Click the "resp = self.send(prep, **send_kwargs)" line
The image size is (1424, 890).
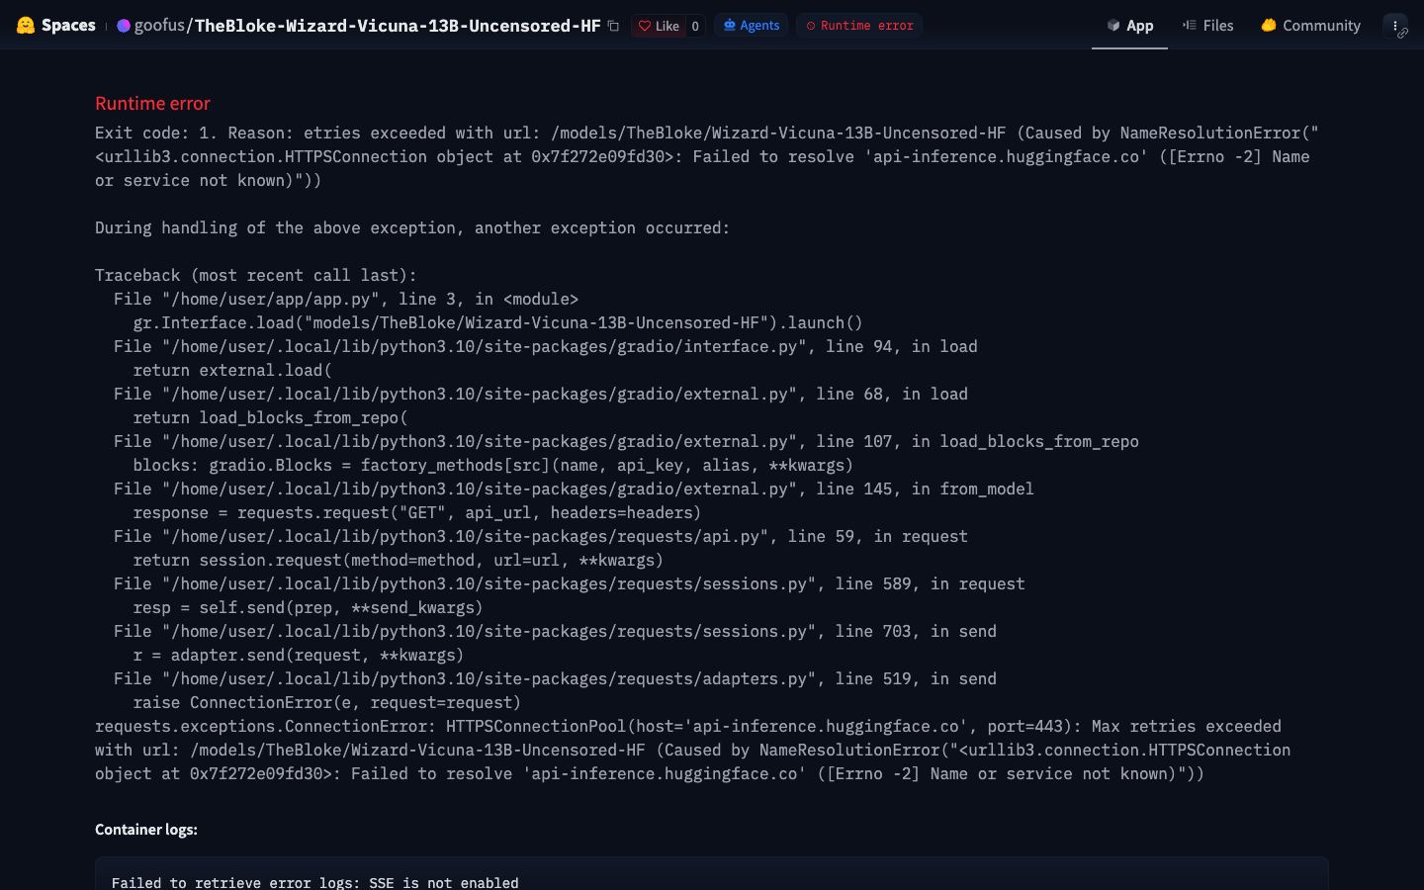tap(309, 607)
